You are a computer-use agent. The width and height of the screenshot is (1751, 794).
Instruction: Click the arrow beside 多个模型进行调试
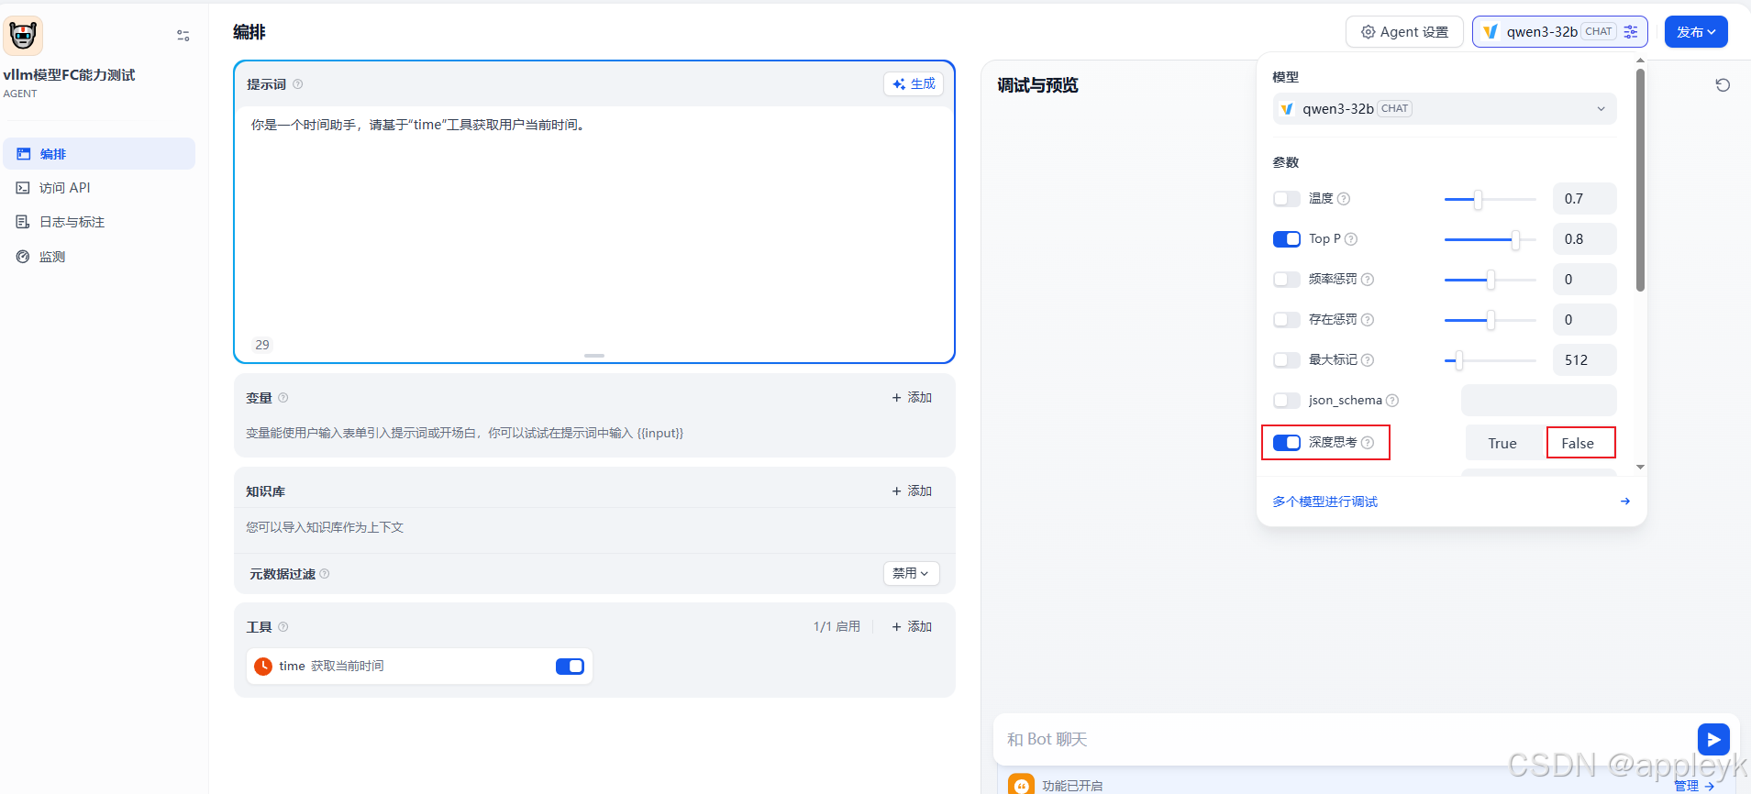[x=1624, y=502]
